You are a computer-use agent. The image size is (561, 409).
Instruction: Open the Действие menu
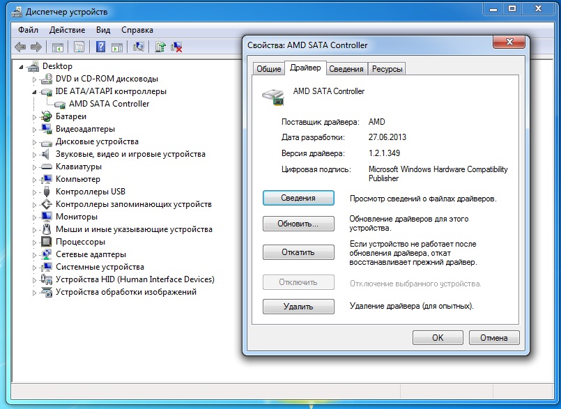pyautogui.click(x=67, y=30)
